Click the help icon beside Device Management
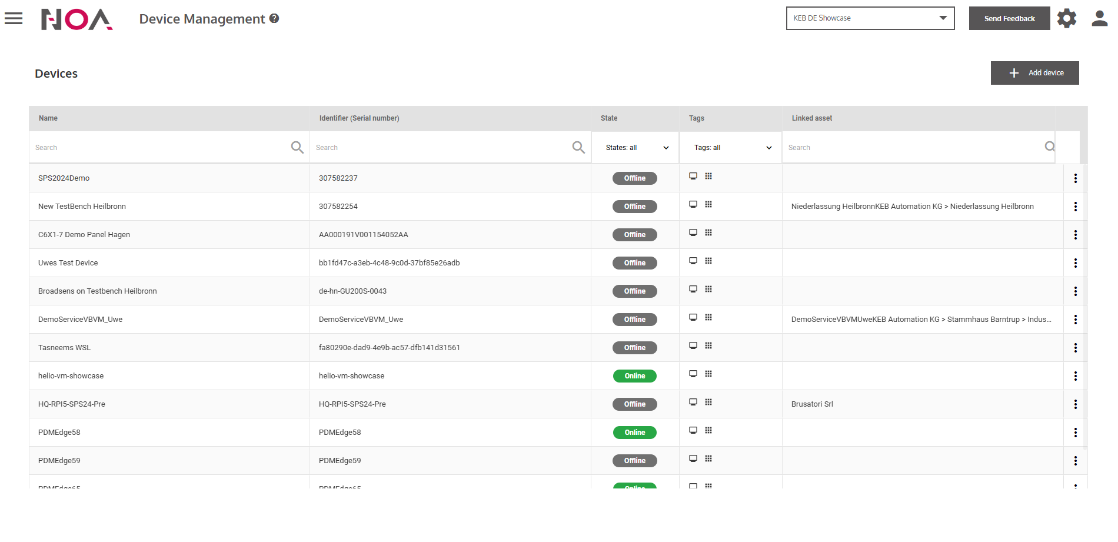The image size is (1118, 542). click(x=274, y=19)
